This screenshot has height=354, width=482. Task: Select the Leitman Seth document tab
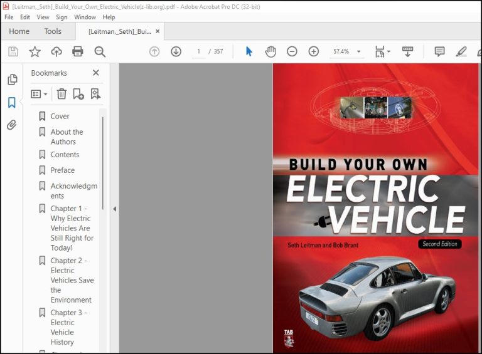click(120, 31)
